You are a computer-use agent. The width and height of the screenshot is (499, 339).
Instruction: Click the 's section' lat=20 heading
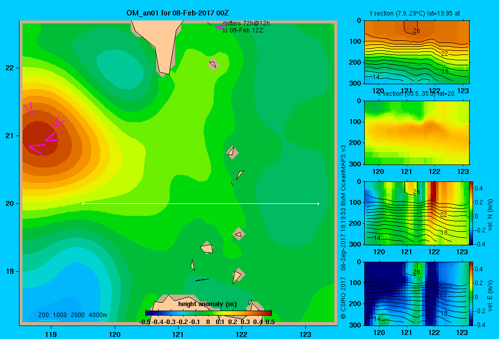pos(416,94)
